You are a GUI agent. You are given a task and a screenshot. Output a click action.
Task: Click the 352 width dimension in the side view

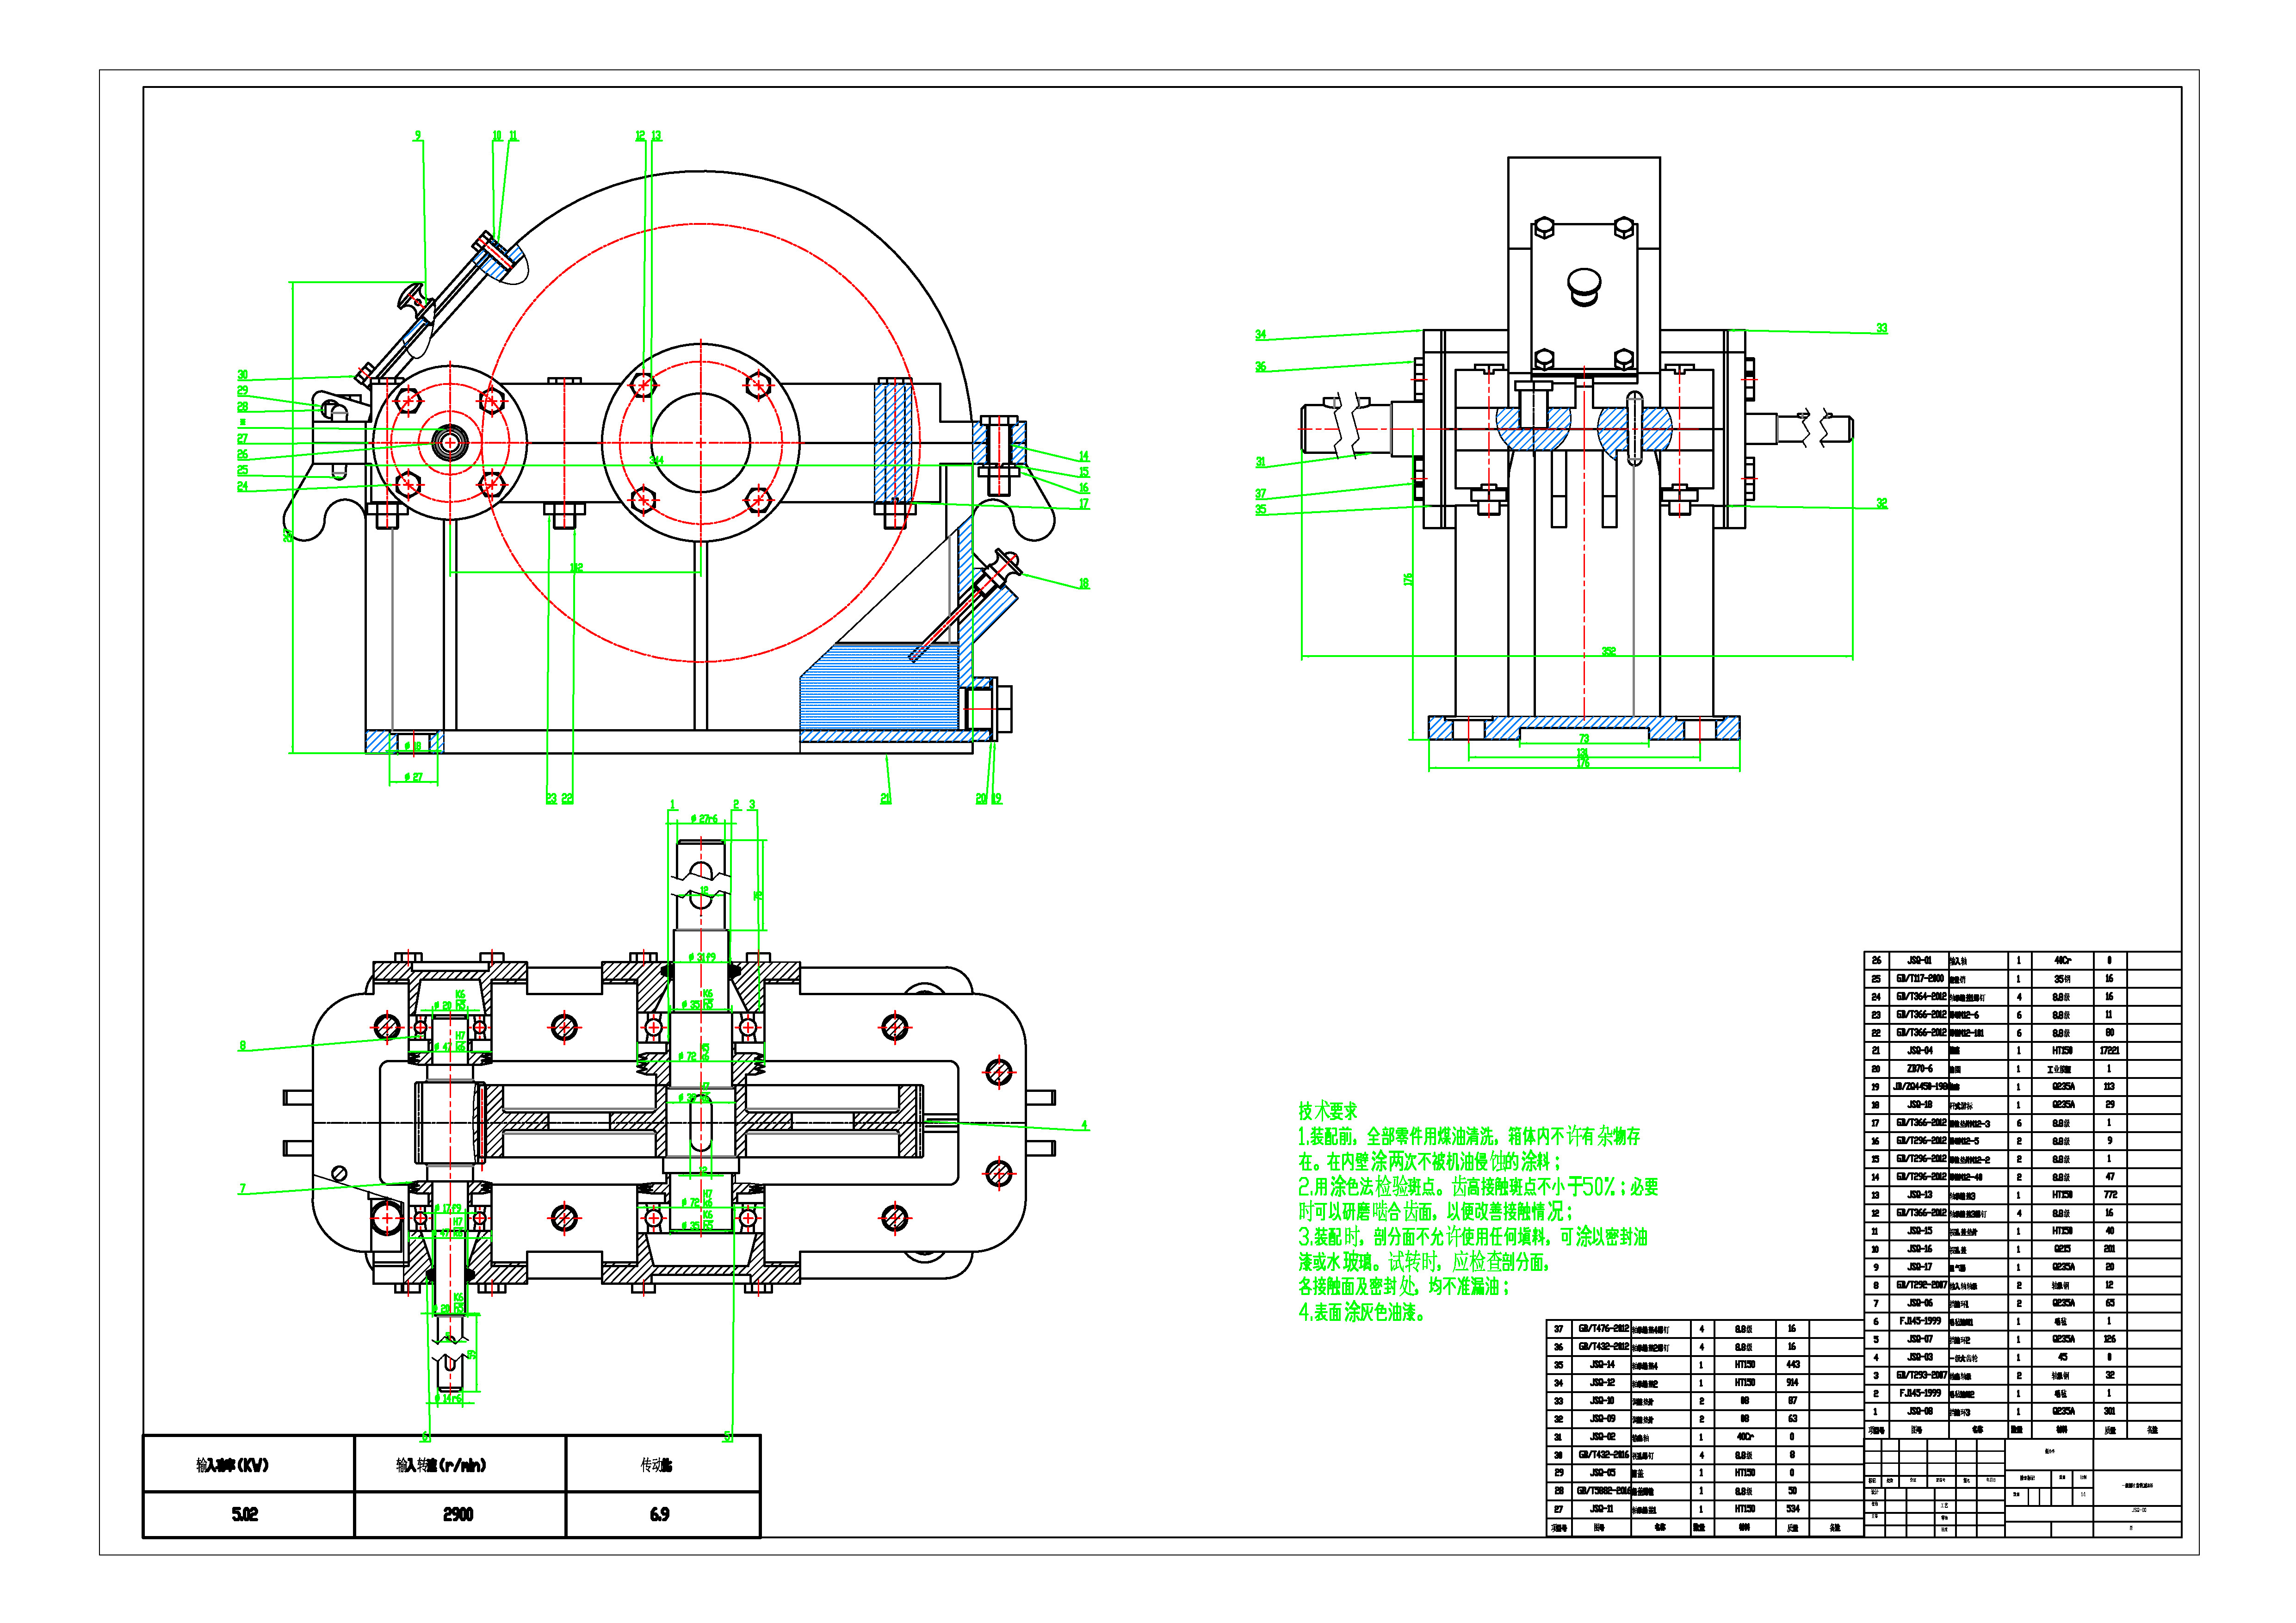pyautogui.click(x=1608, y=651)
